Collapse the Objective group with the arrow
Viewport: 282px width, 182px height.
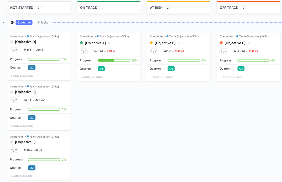click(x=3, y=22)
